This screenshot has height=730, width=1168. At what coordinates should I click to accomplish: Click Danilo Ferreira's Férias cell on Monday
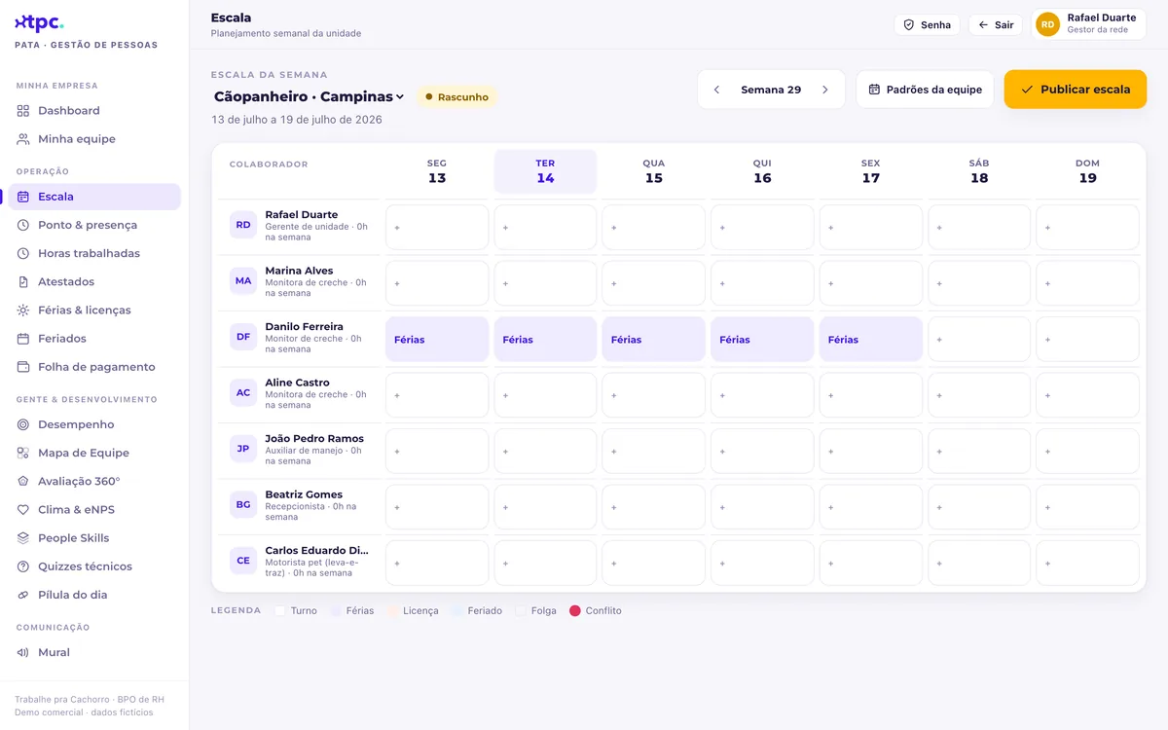click(437, 340)
